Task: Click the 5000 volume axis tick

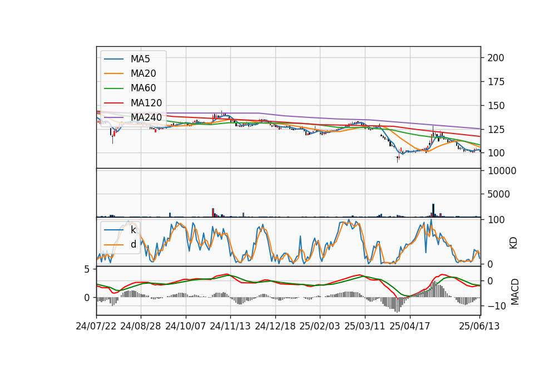Action: (498, 194)
